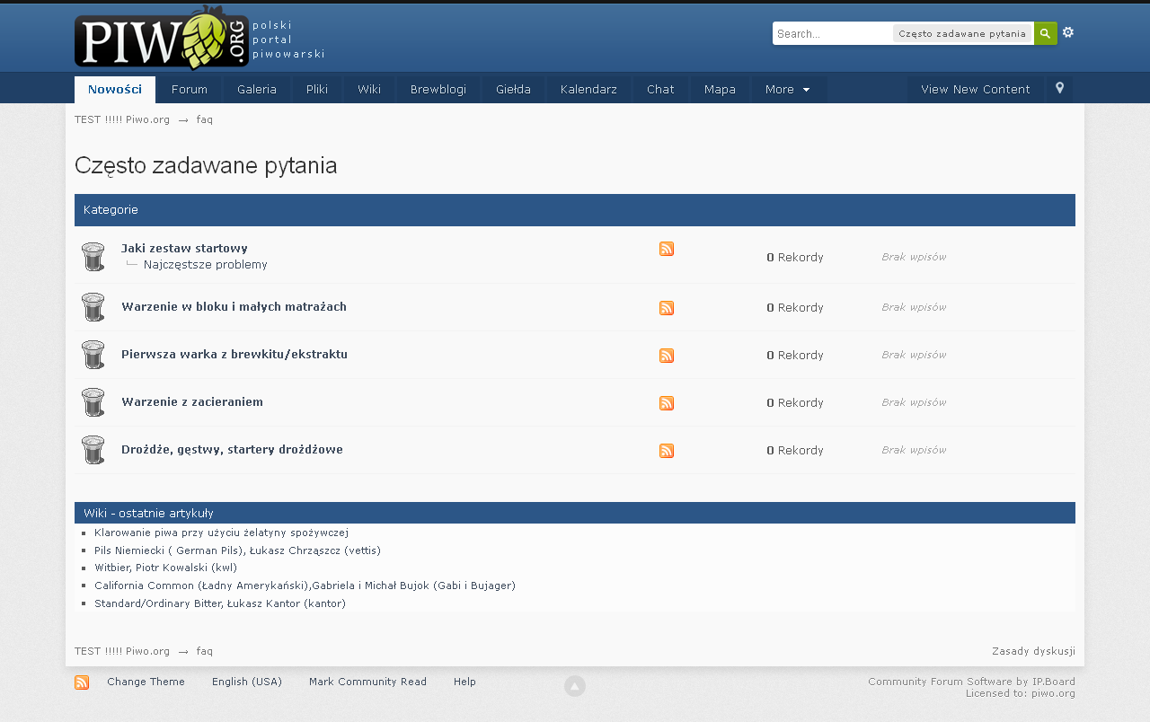1150x722 pixels.
Task: Click the footer RSS feed icon
Action: click(x=82, y=682)
